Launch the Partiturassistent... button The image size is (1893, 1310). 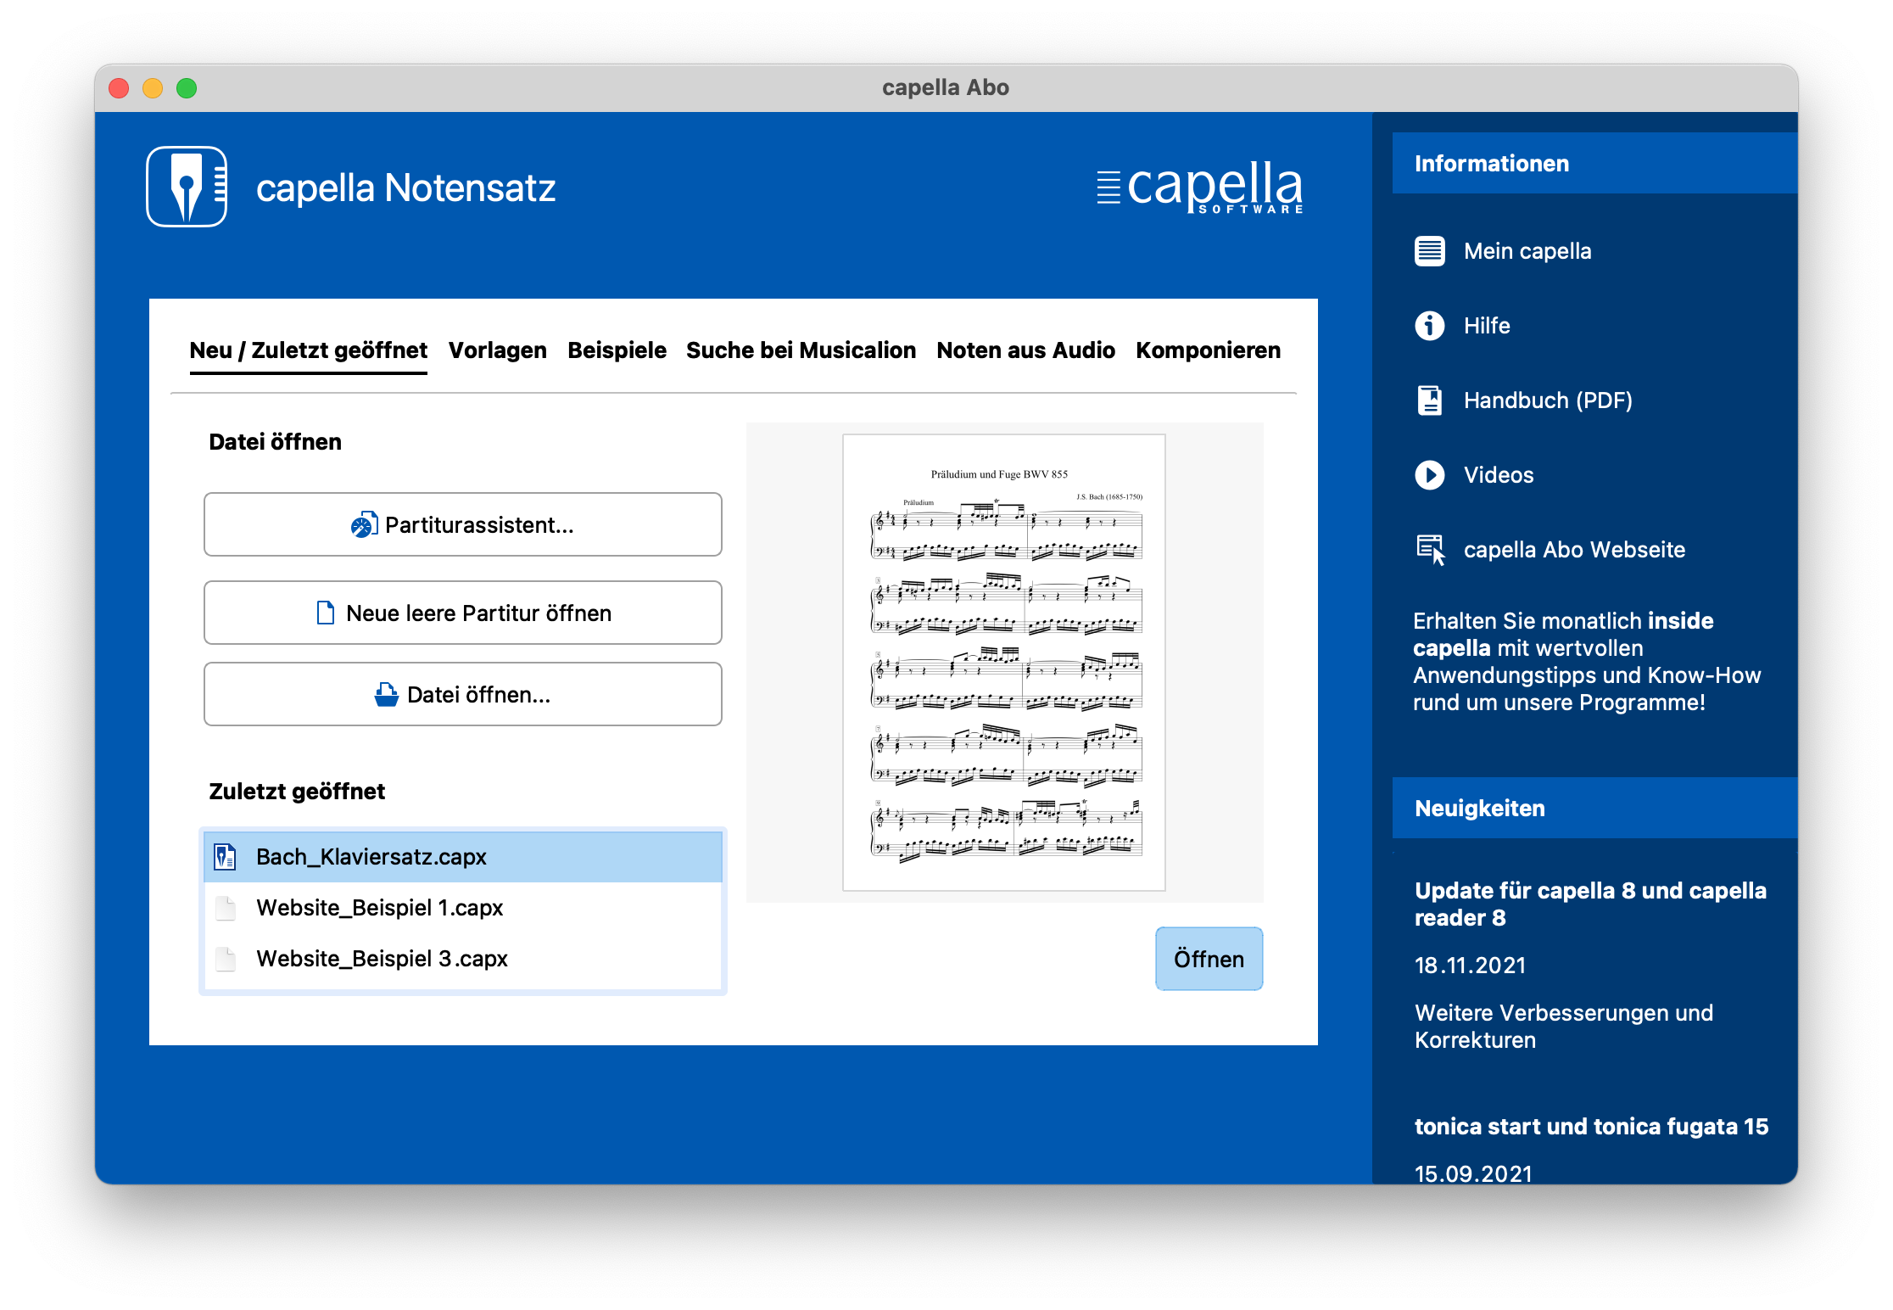[x=463, y=524]
